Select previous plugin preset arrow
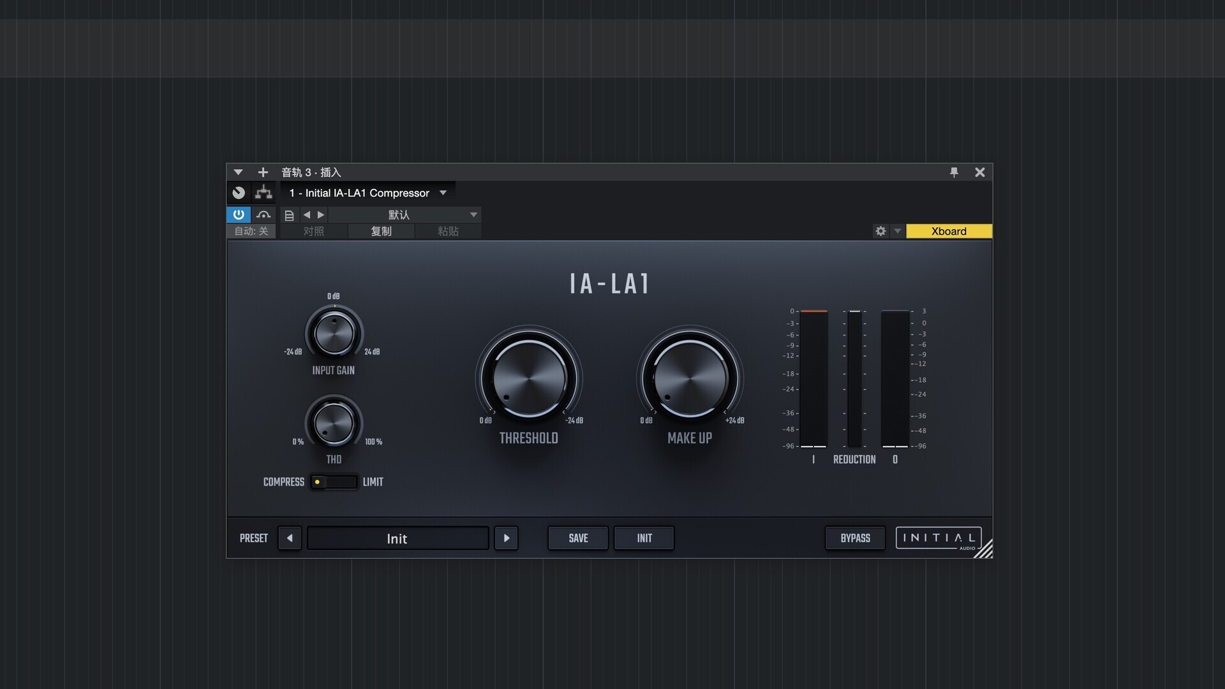Screen dimensions: 1225x689 coord(290,538)
